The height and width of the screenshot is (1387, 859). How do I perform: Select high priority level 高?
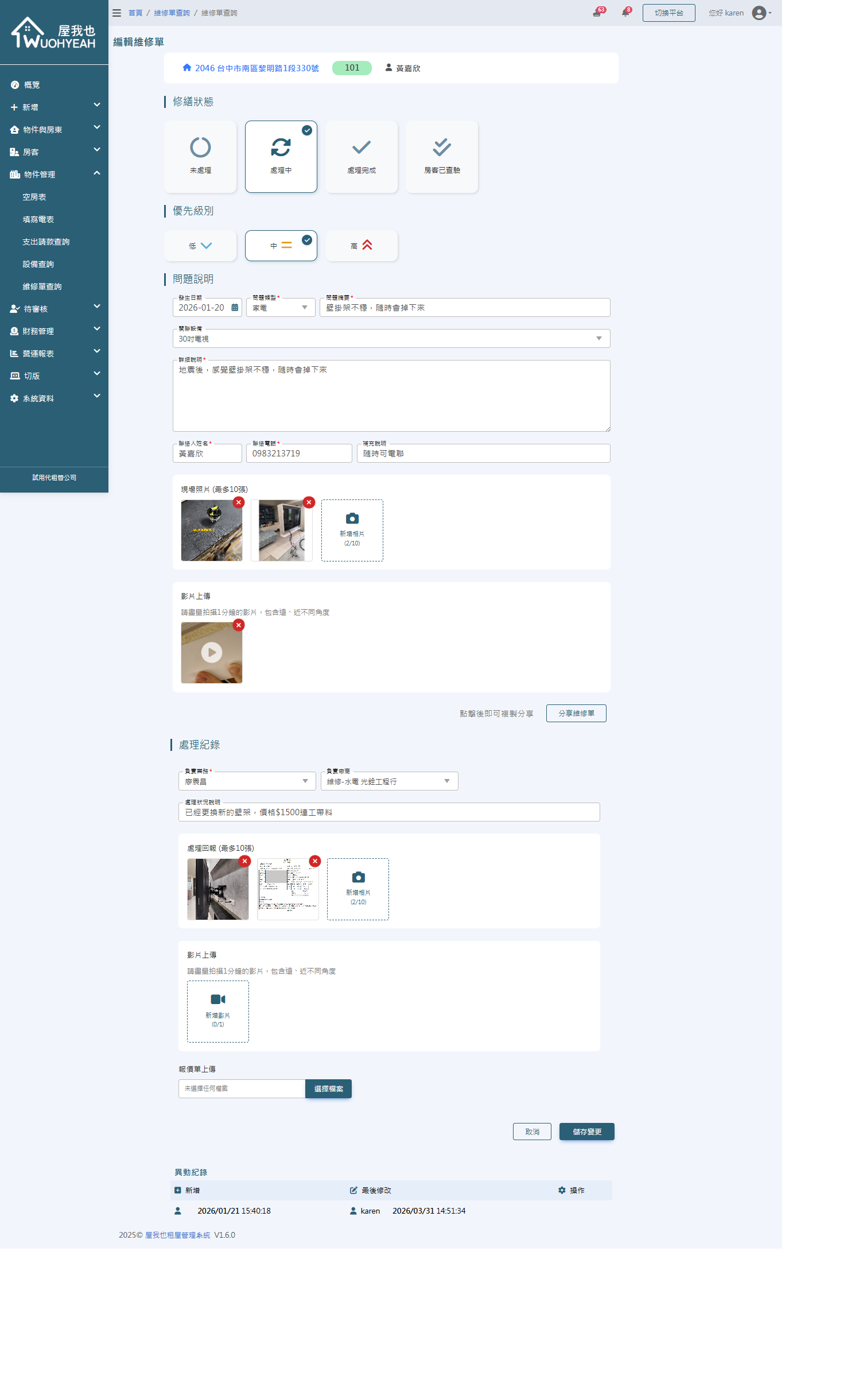(x=361, y=246)
